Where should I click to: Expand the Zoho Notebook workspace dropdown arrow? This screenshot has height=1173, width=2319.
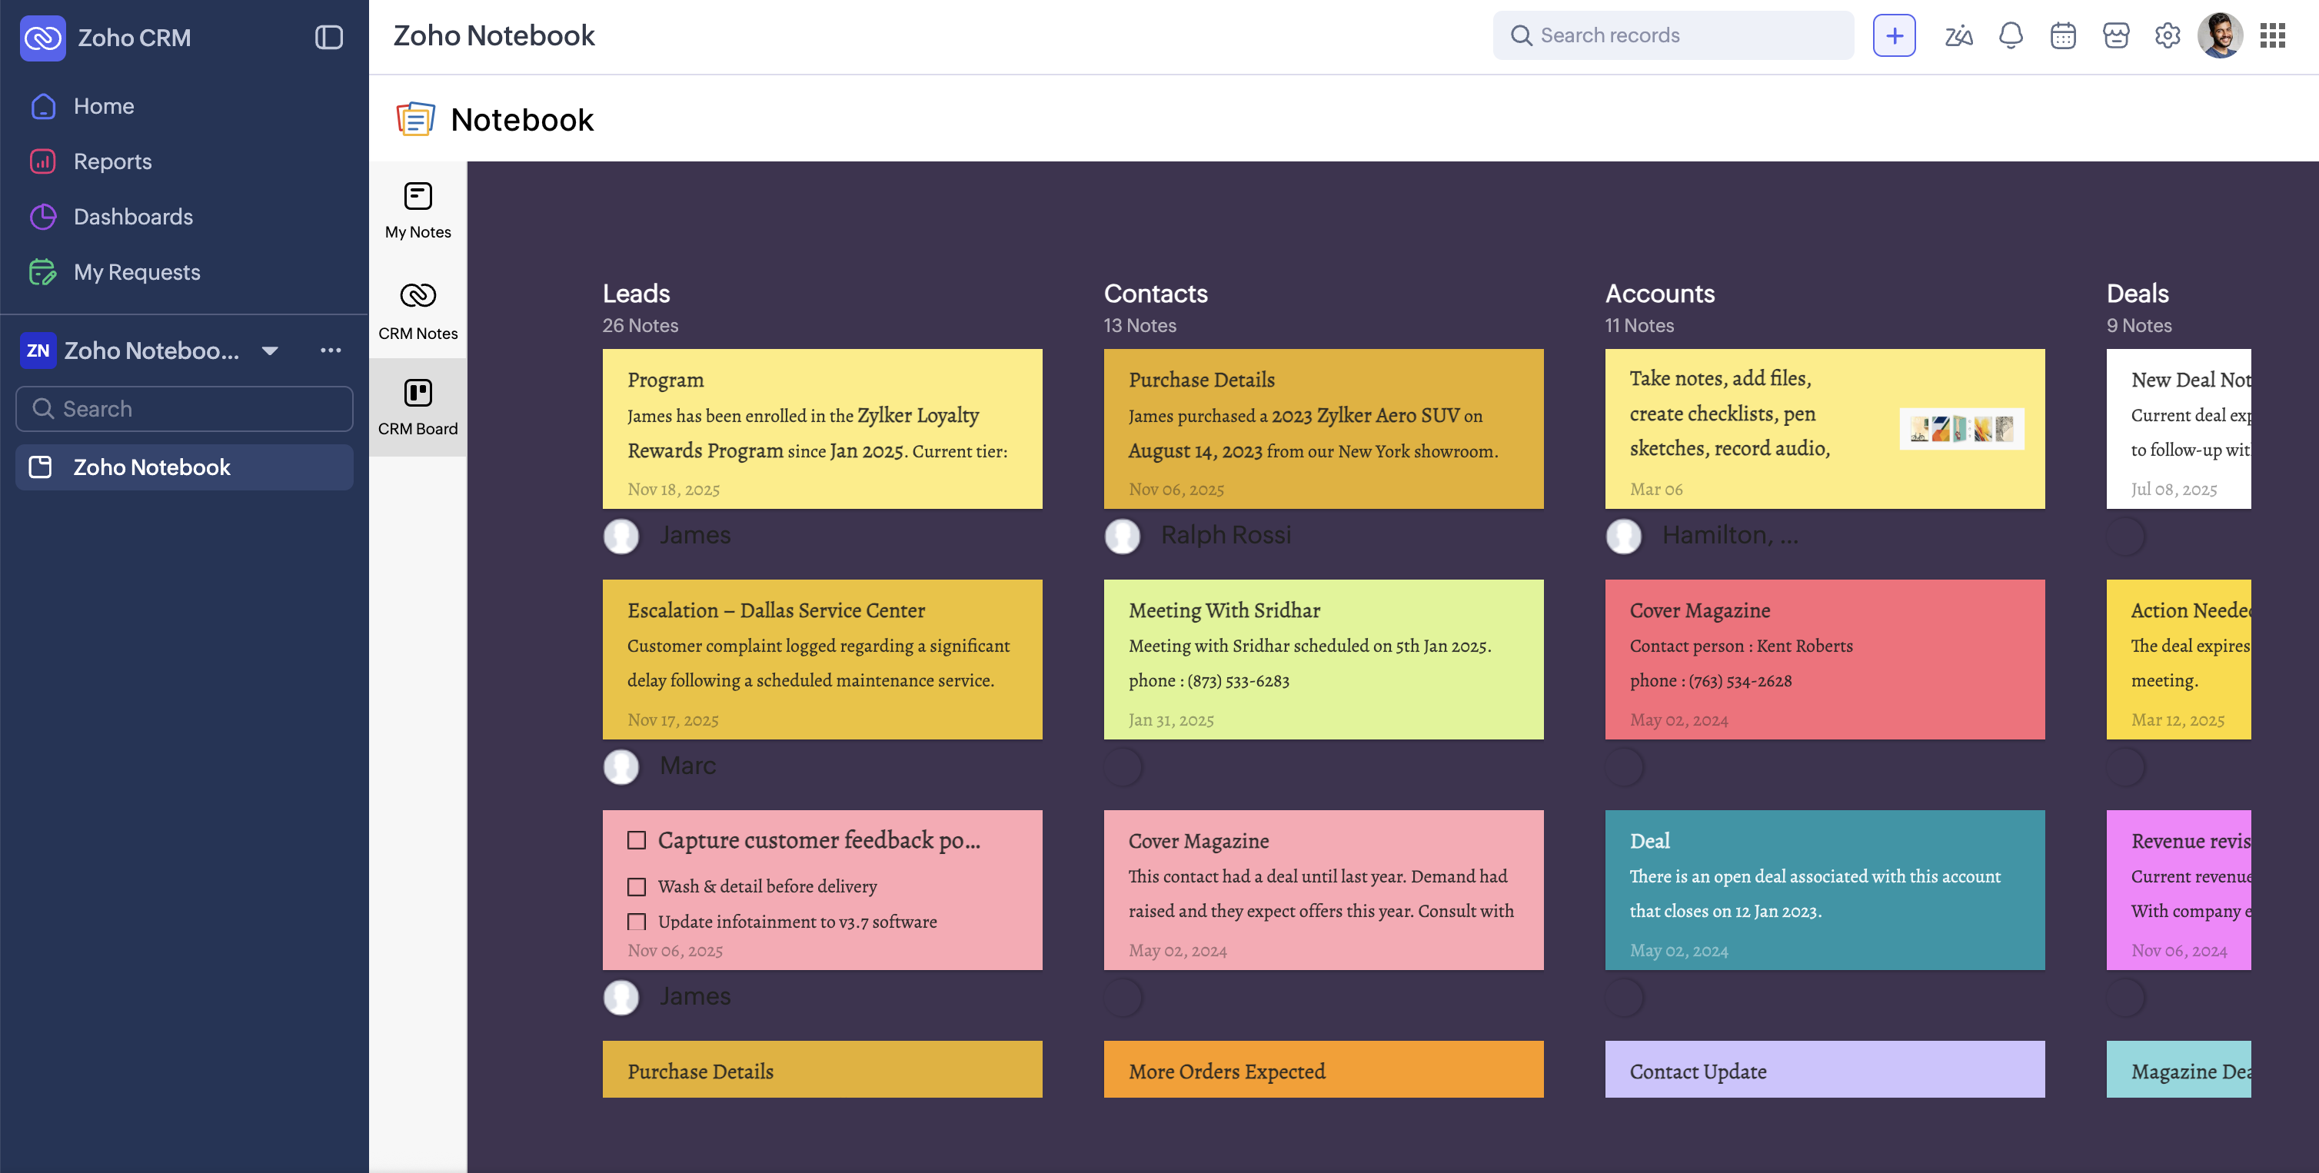tap(269, 351)
